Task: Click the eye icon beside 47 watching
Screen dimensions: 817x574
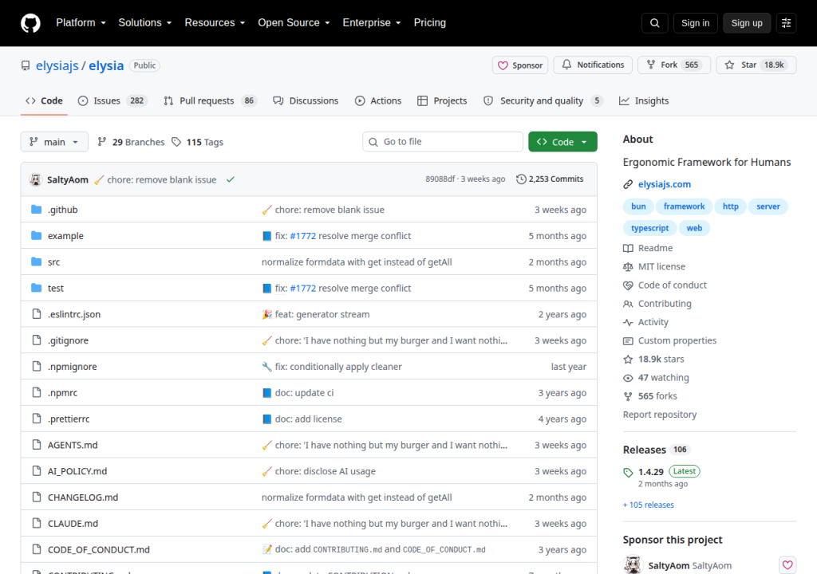Action: (628, 378)
